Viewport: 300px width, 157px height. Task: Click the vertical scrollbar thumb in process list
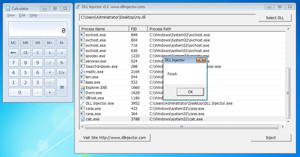(x=288, y=93)
